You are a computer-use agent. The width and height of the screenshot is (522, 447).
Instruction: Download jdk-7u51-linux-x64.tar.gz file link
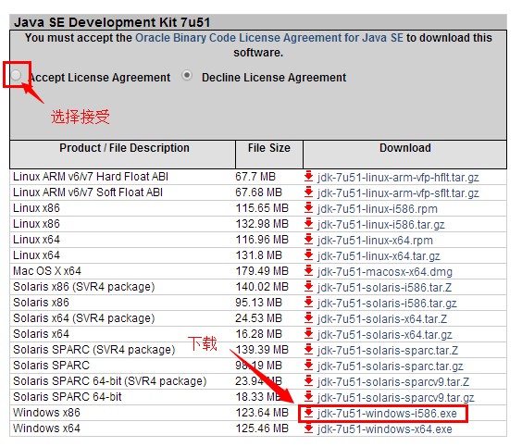click(379, 256)
